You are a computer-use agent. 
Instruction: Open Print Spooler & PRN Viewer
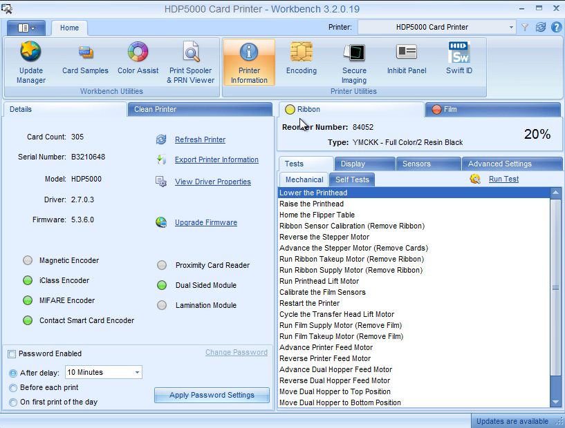(x=191, y=63)
